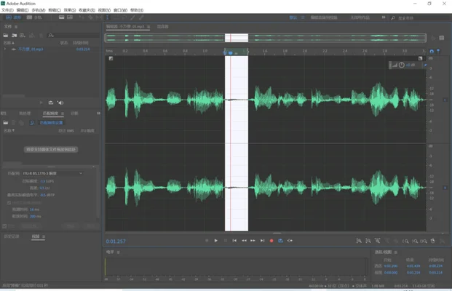
Task: Toggle the Loop Playback button
Action: [x=280, y=241]
